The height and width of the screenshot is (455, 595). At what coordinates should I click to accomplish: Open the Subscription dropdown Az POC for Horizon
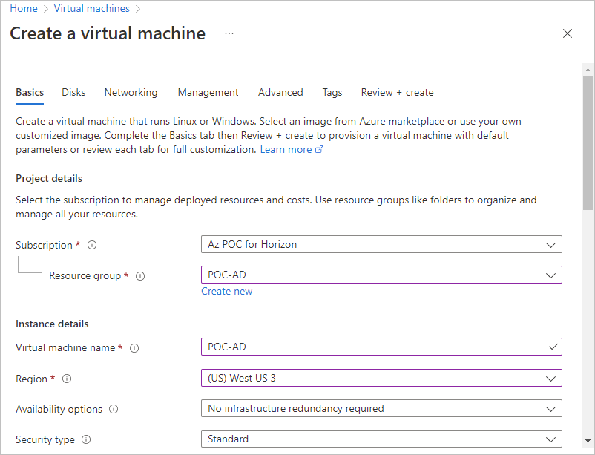point(381,244)
